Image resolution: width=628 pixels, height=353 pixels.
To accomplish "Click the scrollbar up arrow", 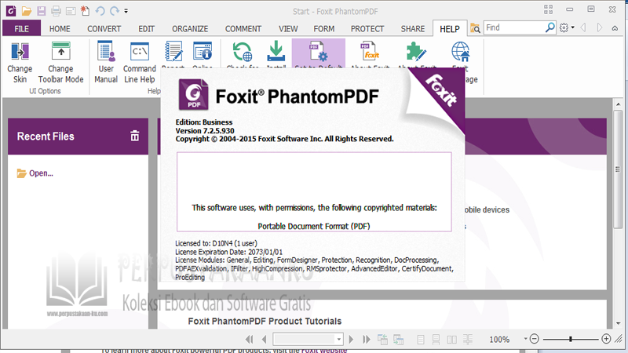I will pyautogui.click(x=619, y=104).
